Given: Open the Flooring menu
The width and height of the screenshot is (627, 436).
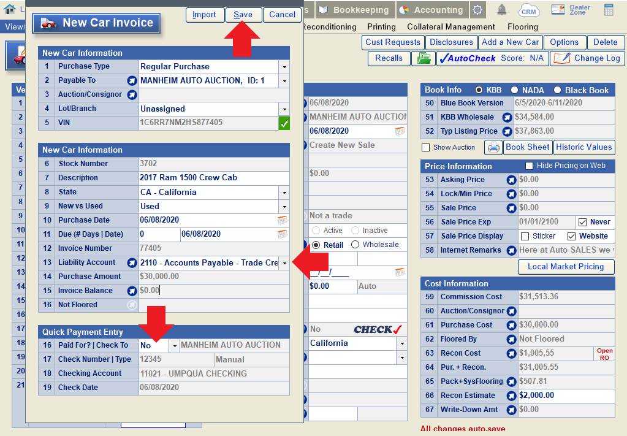Looking at the screenshot, I should 523,27.
